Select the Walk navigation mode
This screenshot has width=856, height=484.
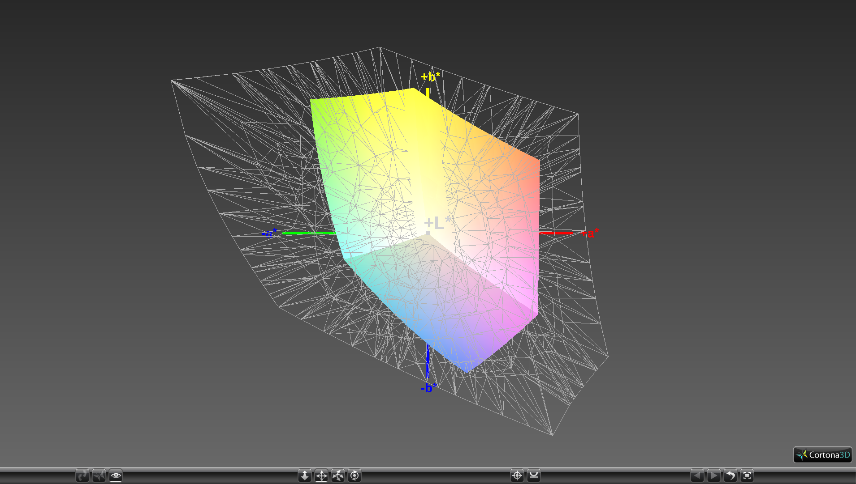point(82,476)
